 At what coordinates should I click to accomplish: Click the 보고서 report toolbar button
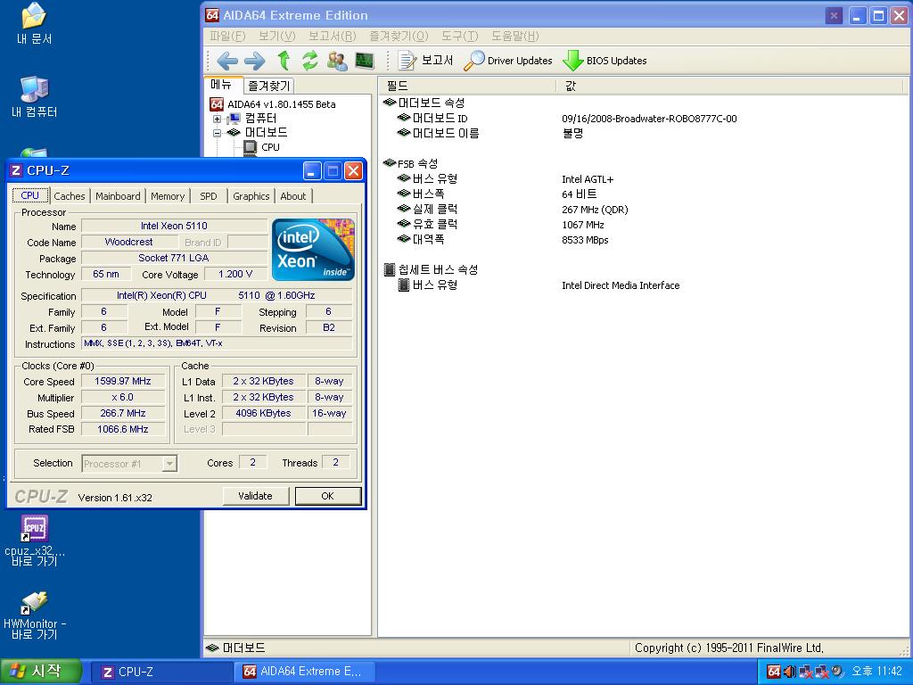coord(425,60)
